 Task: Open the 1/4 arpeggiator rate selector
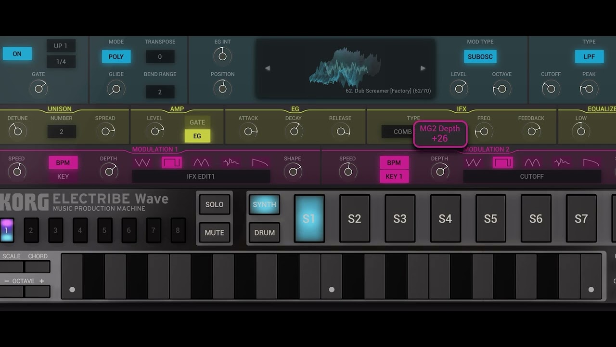click(61, 62)
